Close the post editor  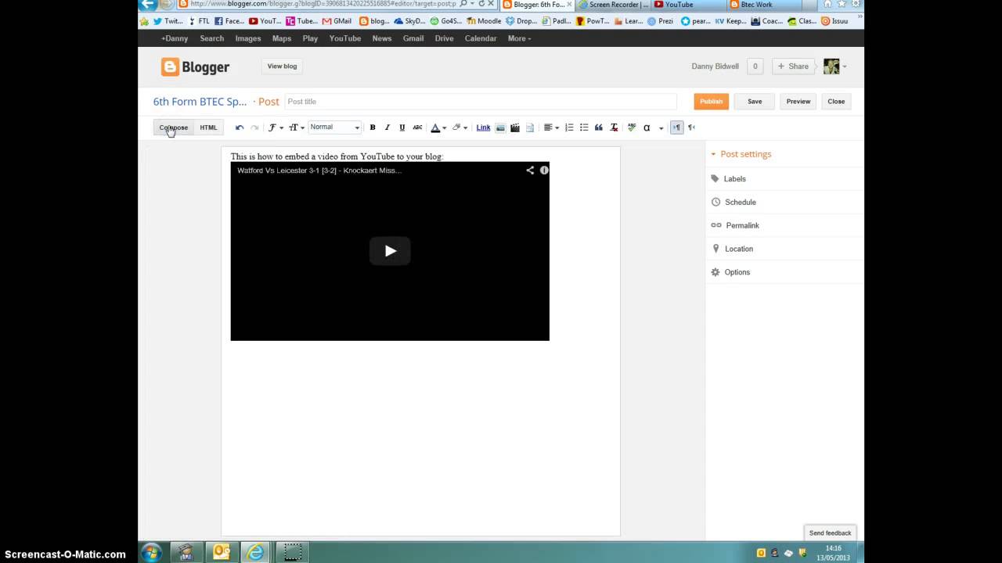pyautogui.click(x=836, y=102)
